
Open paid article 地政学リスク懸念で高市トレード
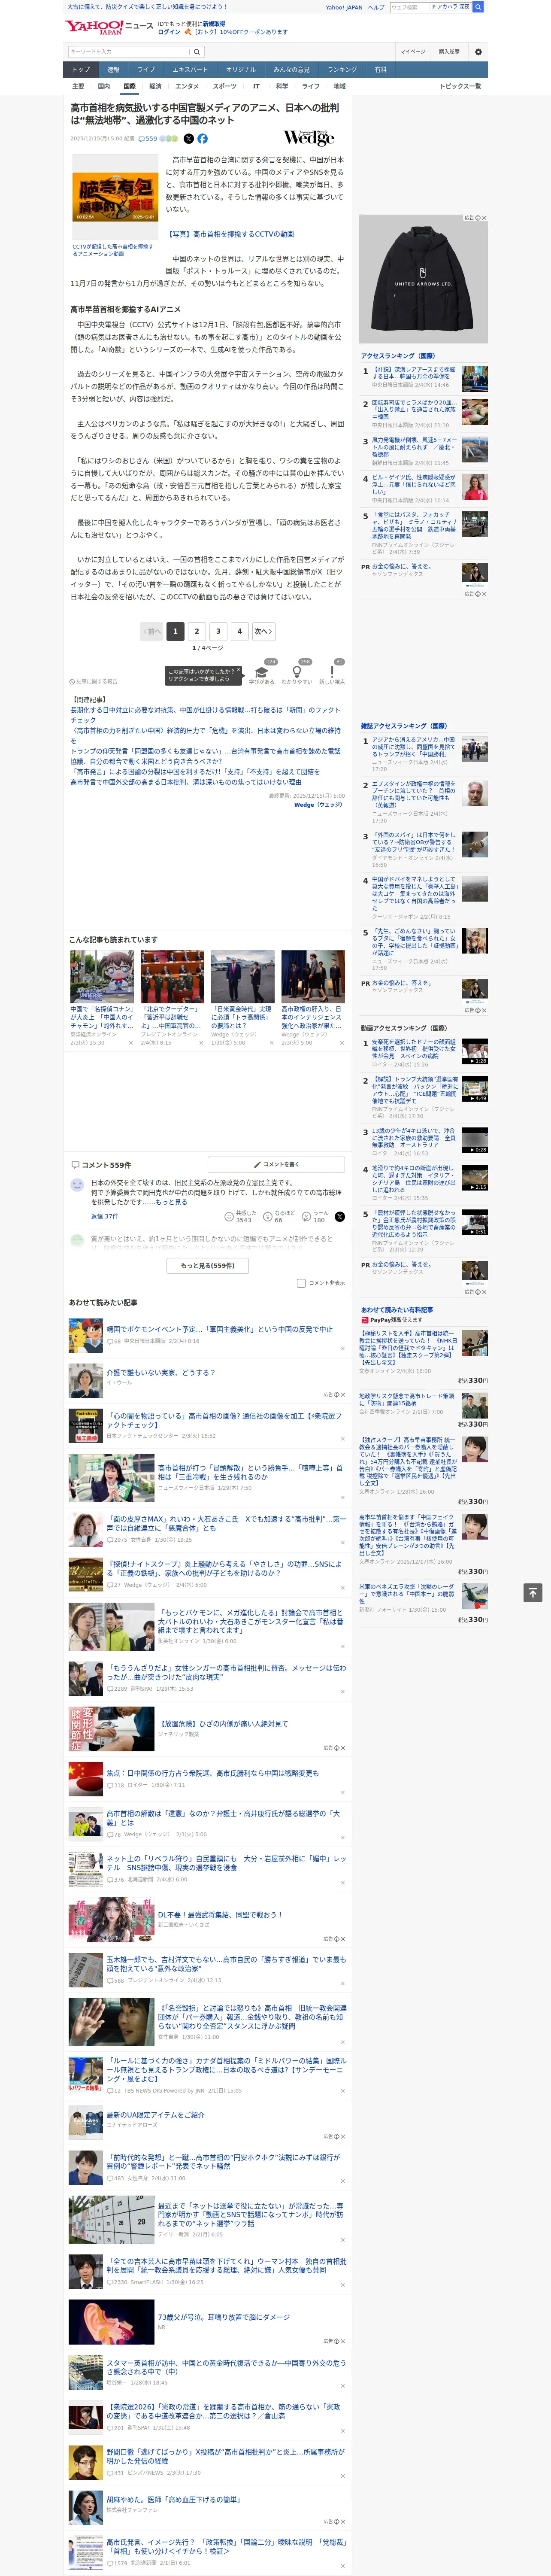[407, 1400]
